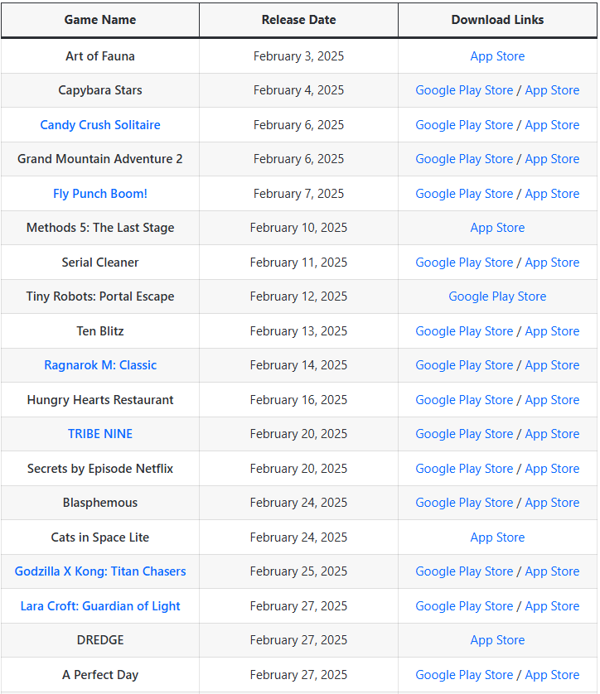
Task: Click App Store link for Capybara Stars
Action: click(552, 90)
